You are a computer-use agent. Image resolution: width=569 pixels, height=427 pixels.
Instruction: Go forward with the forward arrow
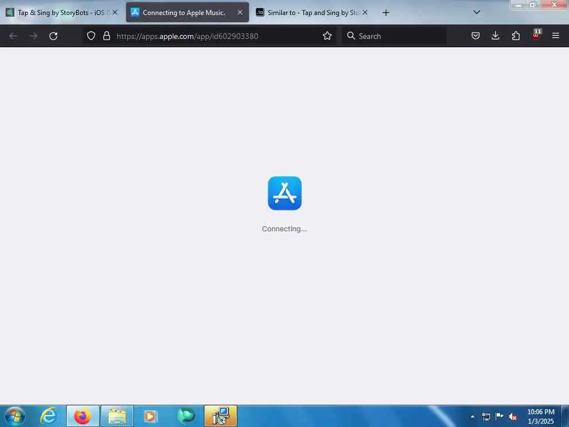33,36
